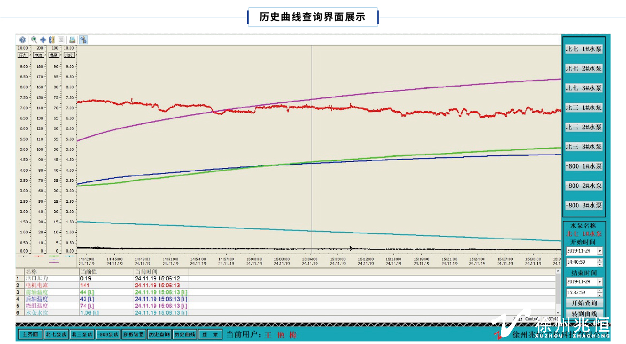626x344 pixels.
Task: Click the greyed-out grid icon in toolbar
Action: (61, 40)
